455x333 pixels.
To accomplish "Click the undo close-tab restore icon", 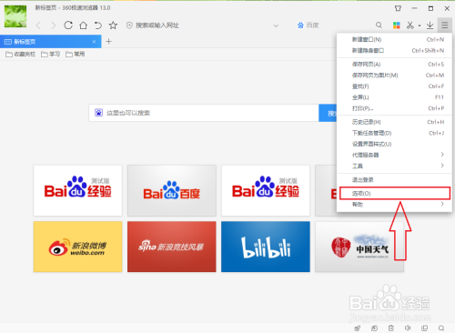I will pos(97,25).
